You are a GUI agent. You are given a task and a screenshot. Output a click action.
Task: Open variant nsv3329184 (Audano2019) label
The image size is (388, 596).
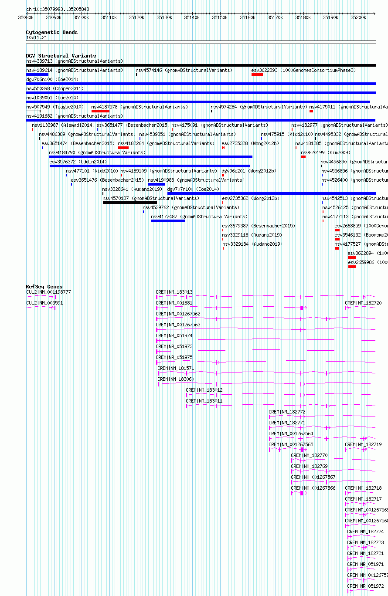click(x=252, y=244)
